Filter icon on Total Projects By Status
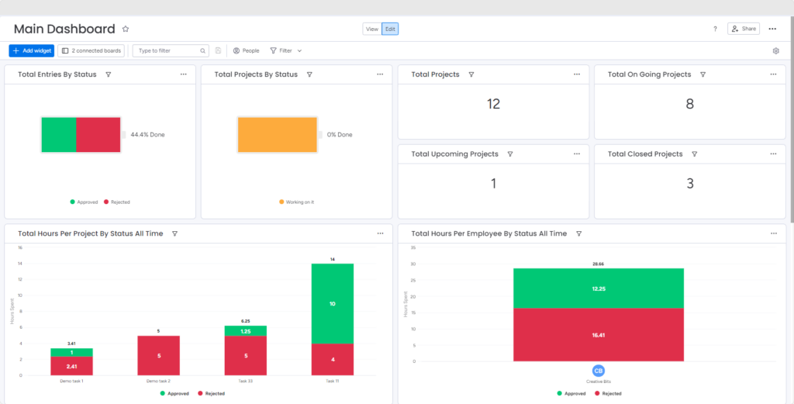This screenshot has height=404, width=794. pyautogui.click(x=309, y=74)
